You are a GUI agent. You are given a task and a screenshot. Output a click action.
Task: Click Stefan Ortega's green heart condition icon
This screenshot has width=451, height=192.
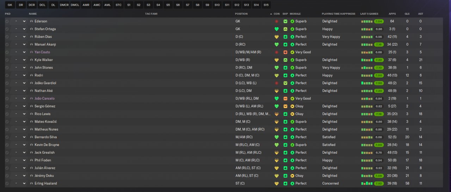tap(277, 29)
